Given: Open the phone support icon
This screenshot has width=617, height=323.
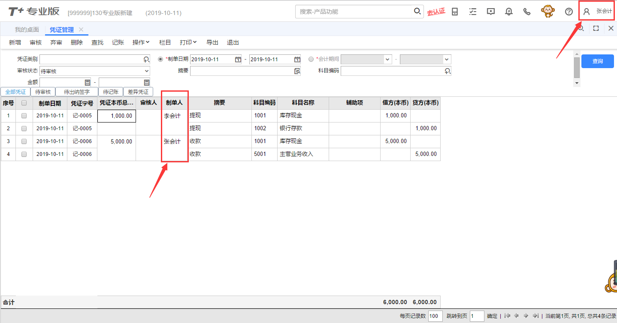Looking at the screenshot, I should pyautogui.click(x=527, y=12).
